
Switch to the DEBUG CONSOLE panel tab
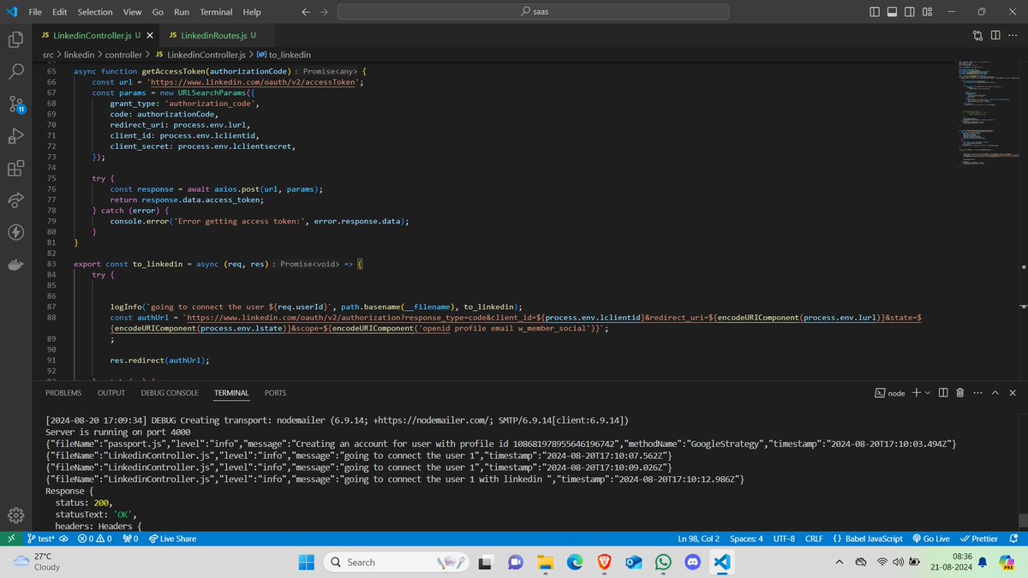(170, 392)
